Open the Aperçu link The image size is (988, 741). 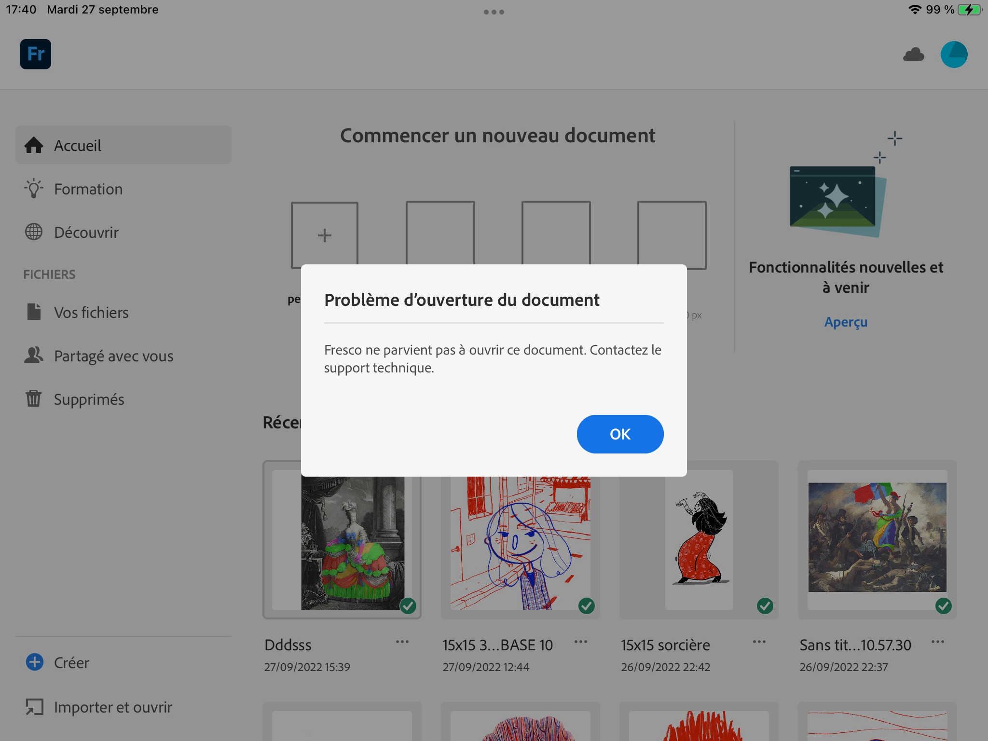coord(846,322)
